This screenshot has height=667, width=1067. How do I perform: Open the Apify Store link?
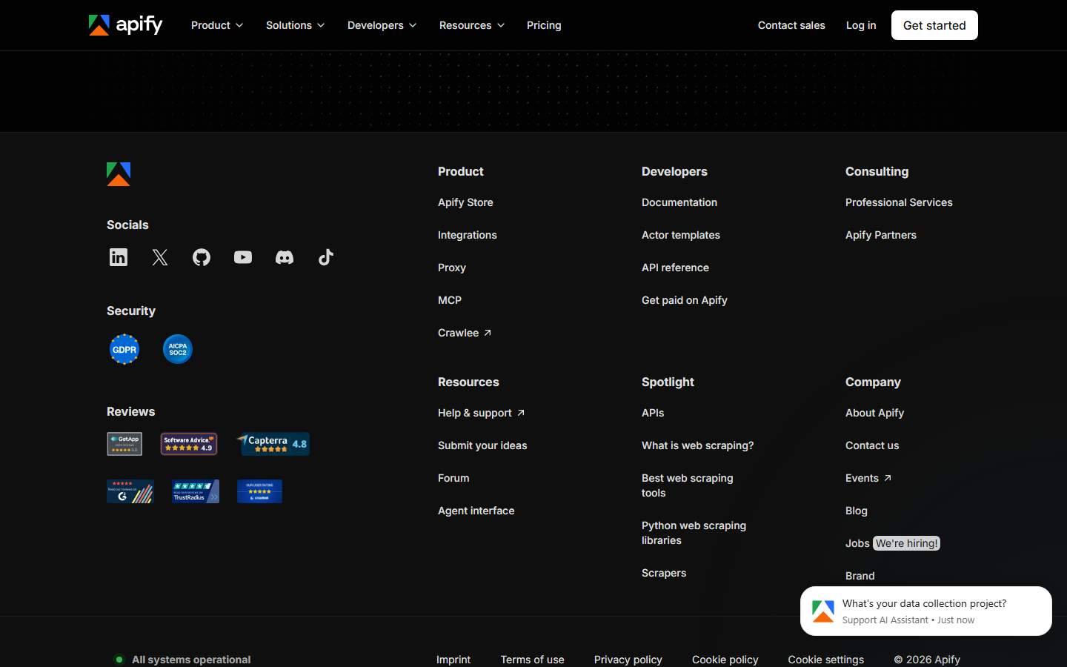[465, 202]
